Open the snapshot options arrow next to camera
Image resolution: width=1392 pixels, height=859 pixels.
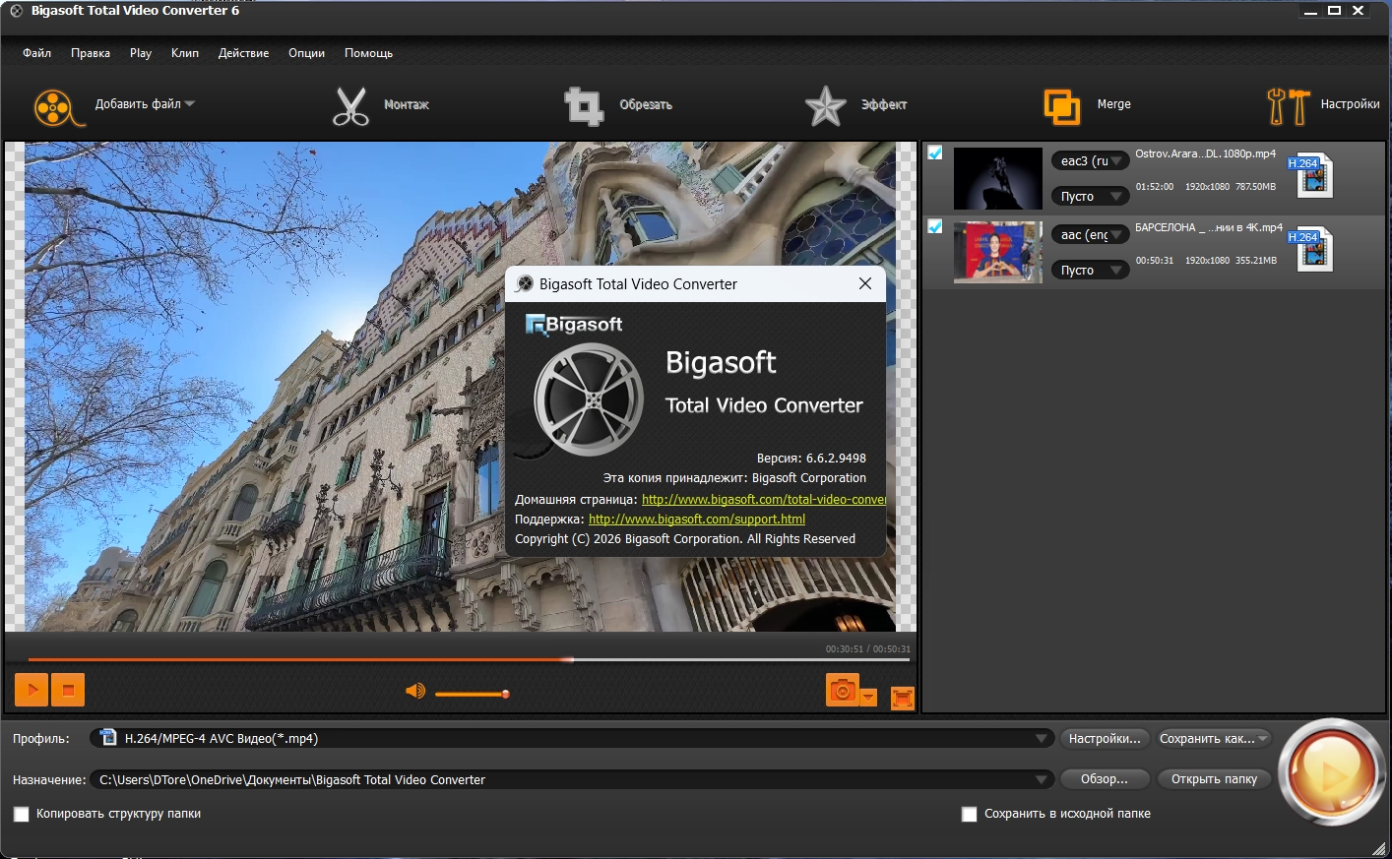click(868, 698)
